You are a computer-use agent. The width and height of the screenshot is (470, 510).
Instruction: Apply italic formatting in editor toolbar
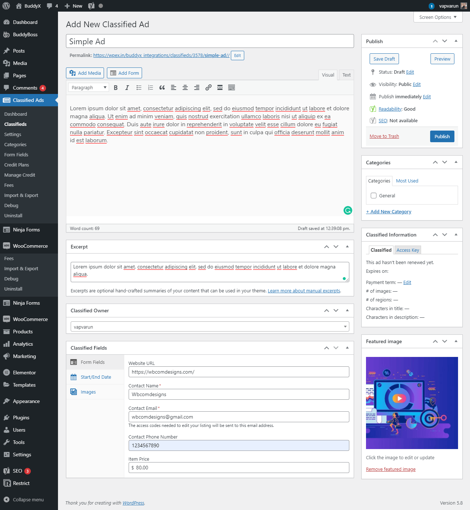pyautogui.click(x=127, y=87)
